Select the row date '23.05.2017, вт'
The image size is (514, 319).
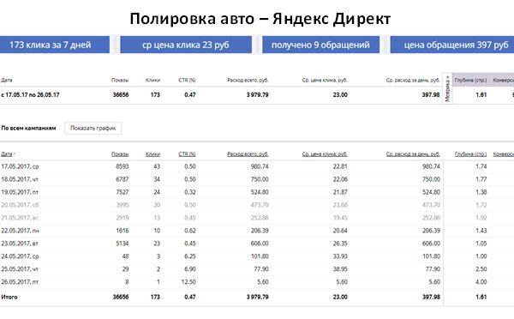[20, 244]
